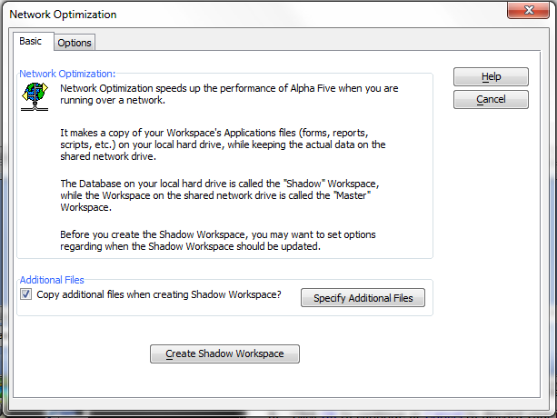The width and height of the screenshot is (557, 418).
Task: Click the Network Optimization window title text
Action: 63,15
